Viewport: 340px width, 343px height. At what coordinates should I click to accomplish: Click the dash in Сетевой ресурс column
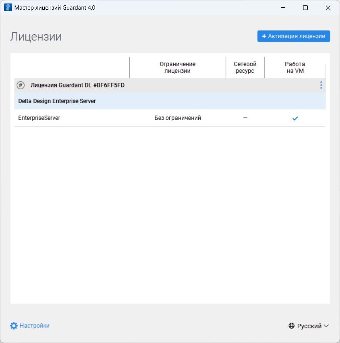coord(245,118)
